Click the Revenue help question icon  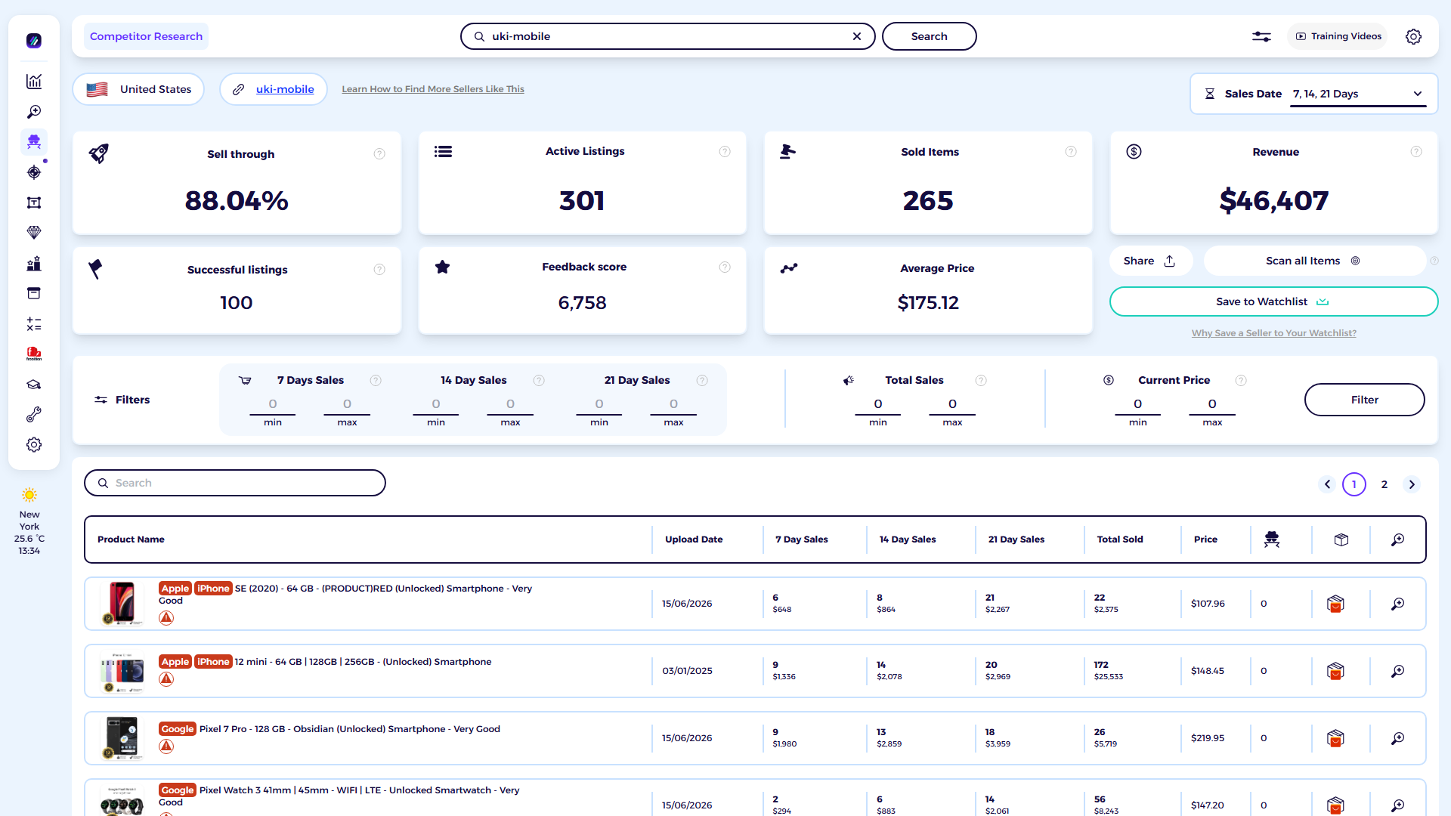[x=1416, y=152]
